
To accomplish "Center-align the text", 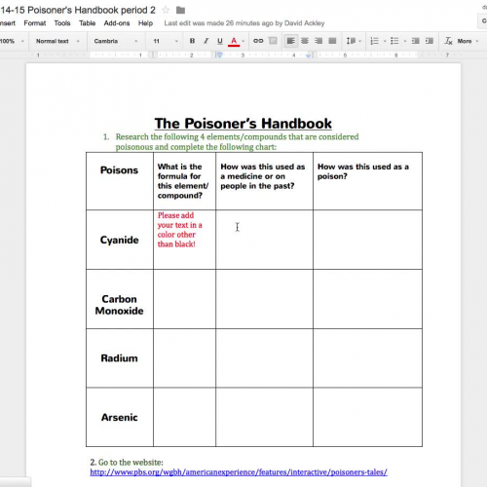I will (x=305, y=41).
